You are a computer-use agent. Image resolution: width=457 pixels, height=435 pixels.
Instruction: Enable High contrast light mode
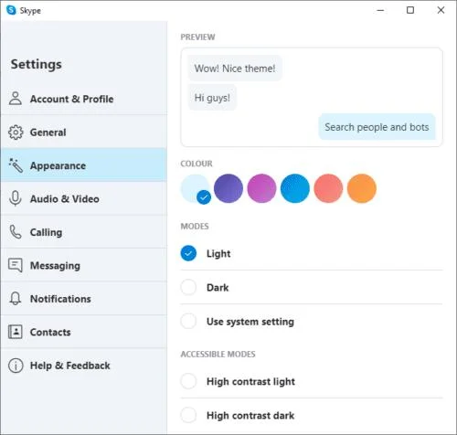pyautogui.click(x=188, y=381)
